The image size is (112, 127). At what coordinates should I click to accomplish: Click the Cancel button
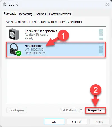click(77, 122)
